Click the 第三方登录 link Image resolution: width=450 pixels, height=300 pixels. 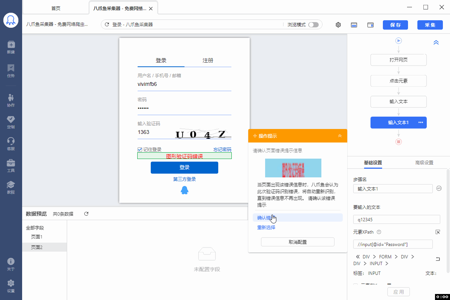184,179
